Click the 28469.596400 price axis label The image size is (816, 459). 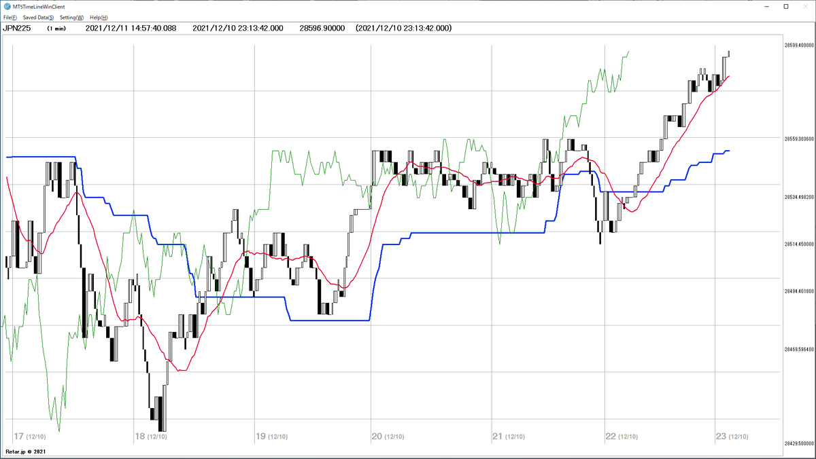pos(799,349)
